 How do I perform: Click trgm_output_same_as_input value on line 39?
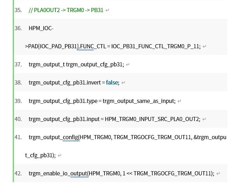(139, 101)
